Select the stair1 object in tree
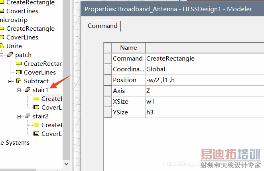264x171 pixels. 40,90
